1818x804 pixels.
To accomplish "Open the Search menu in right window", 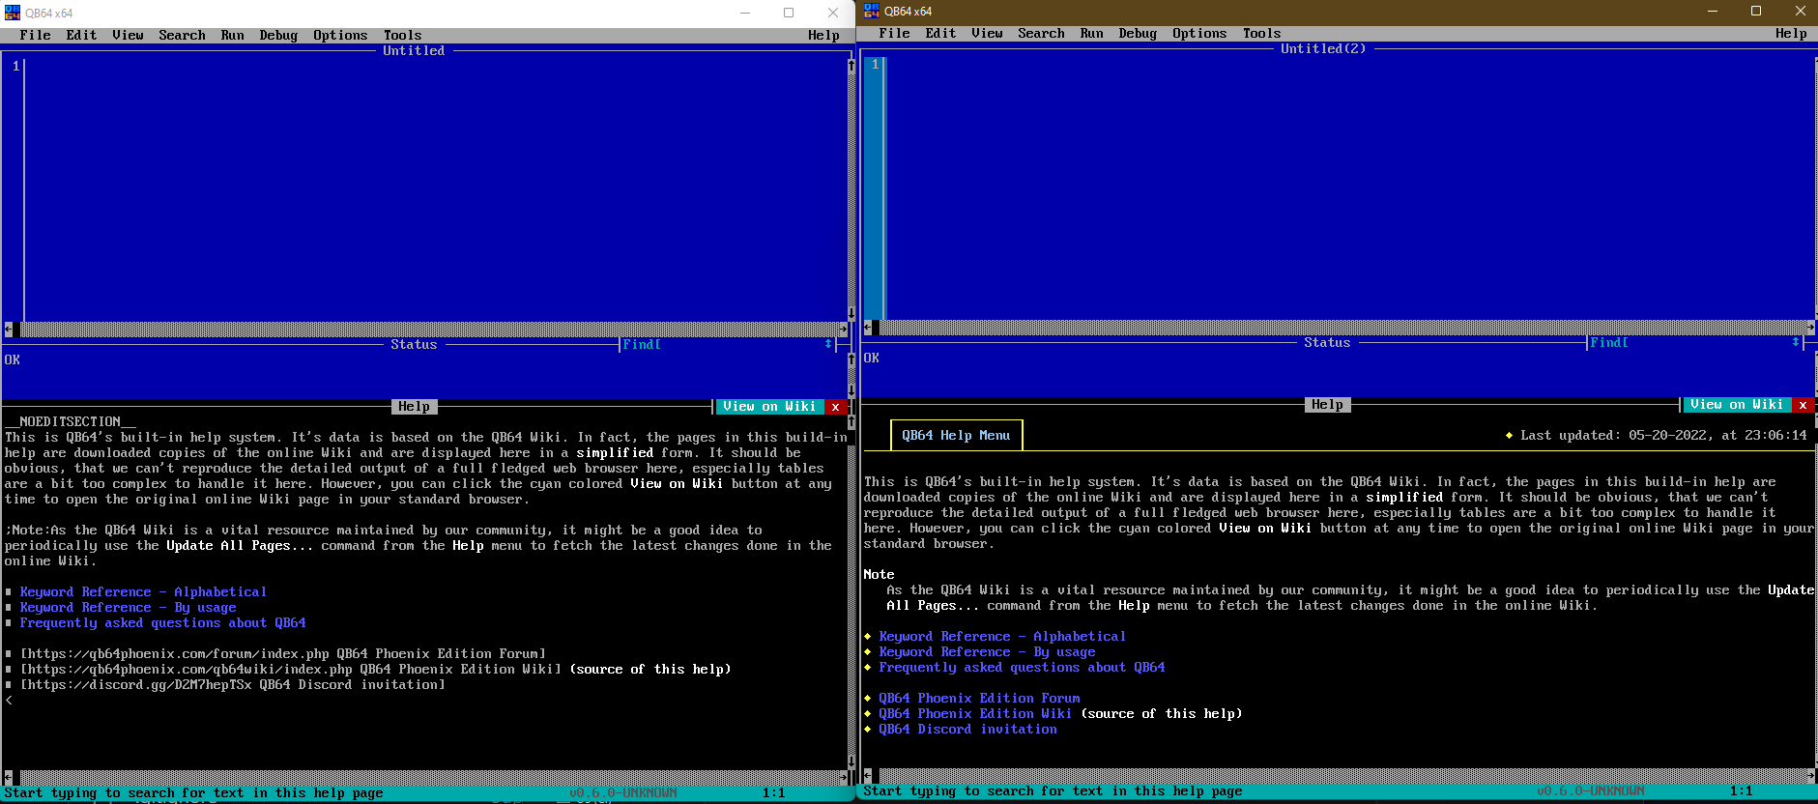I will pos(1042,34).
